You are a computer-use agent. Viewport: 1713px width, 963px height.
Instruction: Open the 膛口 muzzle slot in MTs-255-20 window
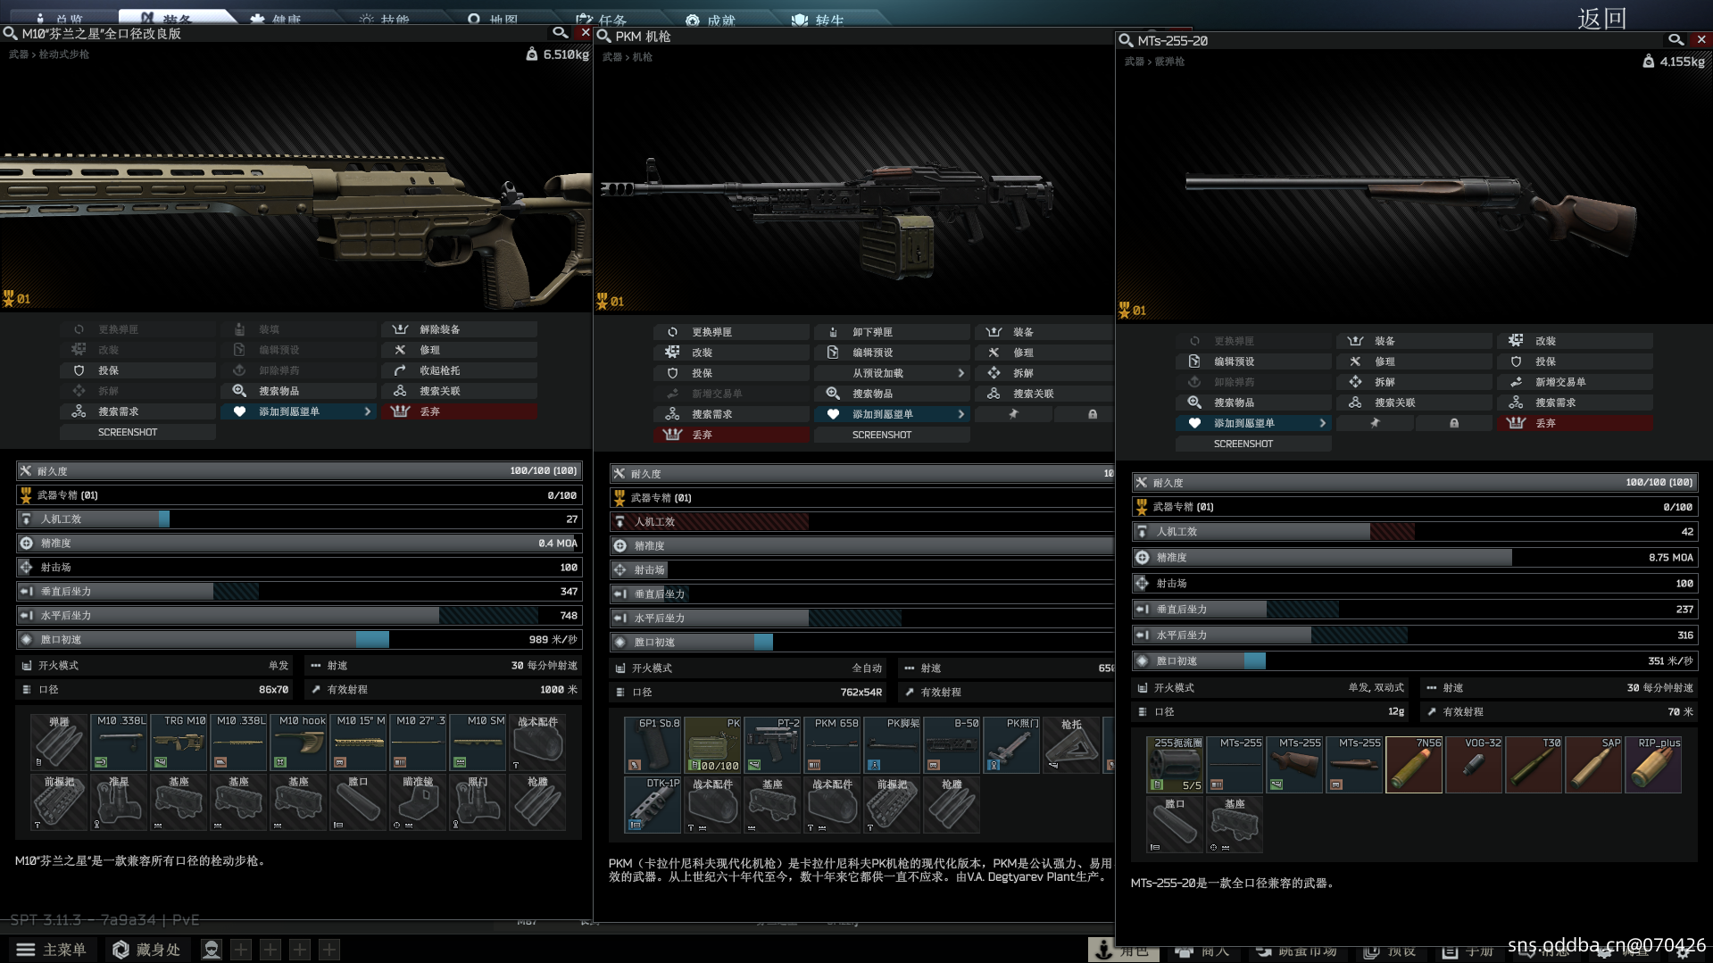coord(1175,825)
